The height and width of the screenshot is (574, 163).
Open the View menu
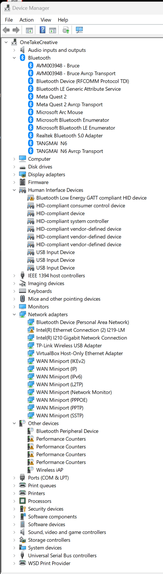click(x=46, y=20)
